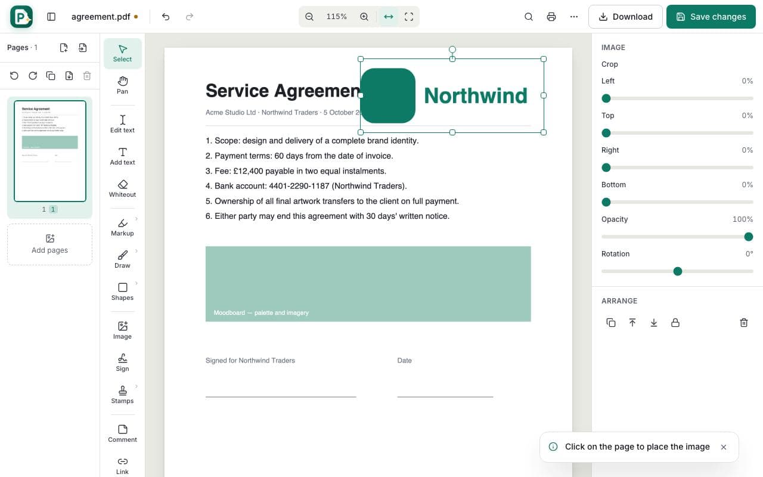Click the Add pages box
Screen dimensions: 763x477
[x=49, y=244]
